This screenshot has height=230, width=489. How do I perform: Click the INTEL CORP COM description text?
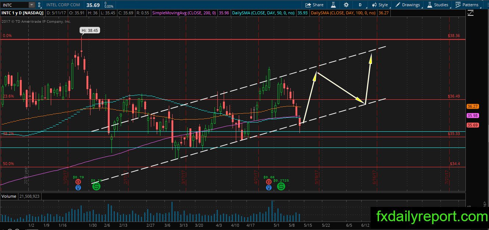(63, 5)
